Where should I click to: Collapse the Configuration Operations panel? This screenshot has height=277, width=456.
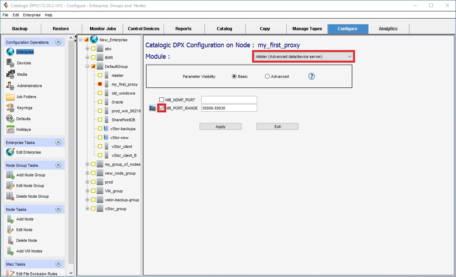coord(58,42)
